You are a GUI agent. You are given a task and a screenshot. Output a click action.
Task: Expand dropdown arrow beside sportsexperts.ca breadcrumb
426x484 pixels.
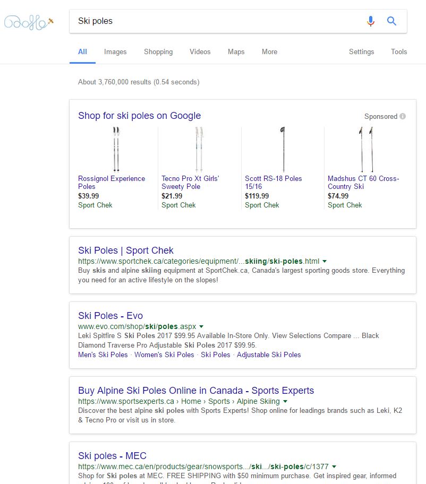click(285, 402)
